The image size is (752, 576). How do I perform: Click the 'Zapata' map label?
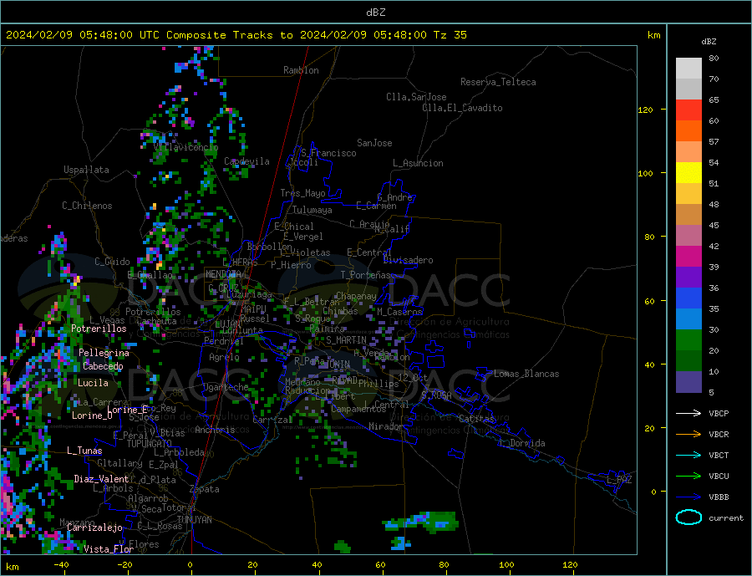[205, 490]
